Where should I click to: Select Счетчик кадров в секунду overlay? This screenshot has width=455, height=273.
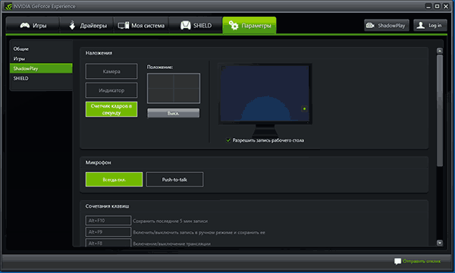point(111,109)
